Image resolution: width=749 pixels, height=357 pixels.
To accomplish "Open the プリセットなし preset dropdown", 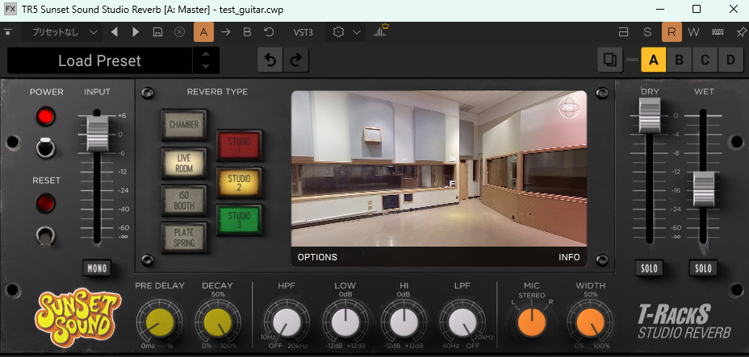I will tap(62, 32).
